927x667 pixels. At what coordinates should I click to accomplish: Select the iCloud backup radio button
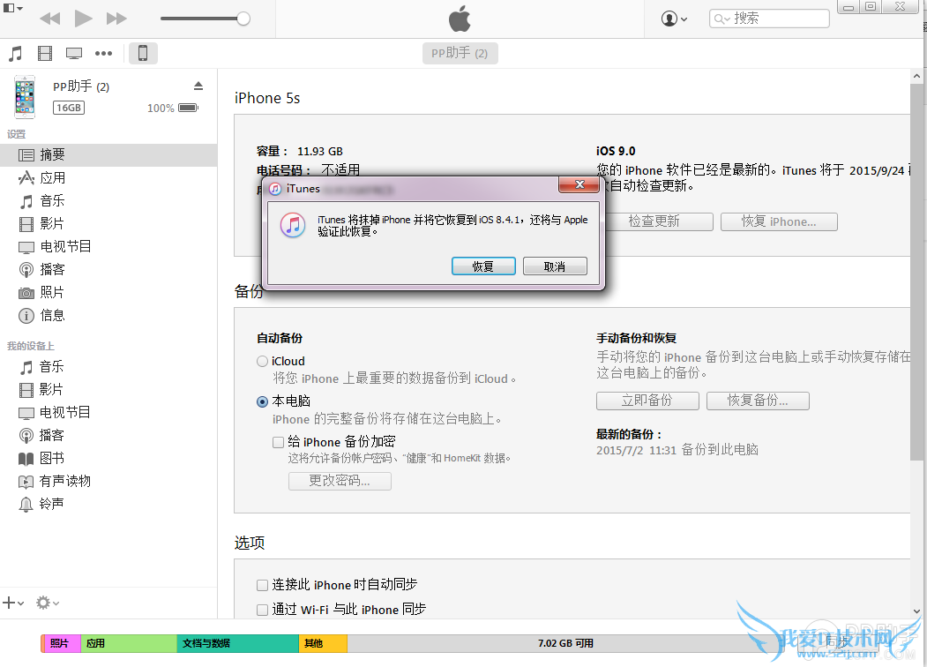pos(262,361)
